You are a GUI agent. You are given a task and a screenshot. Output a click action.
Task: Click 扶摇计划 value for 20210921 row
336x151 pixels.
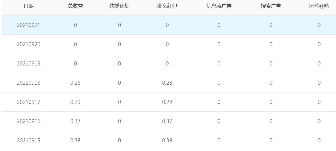pyautogui.click(x=119, y=25)
